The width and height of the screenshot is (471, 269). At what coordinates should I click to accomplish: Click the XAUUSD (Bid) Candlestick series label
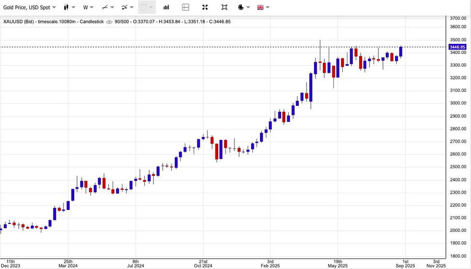click(x=53, y=22)
